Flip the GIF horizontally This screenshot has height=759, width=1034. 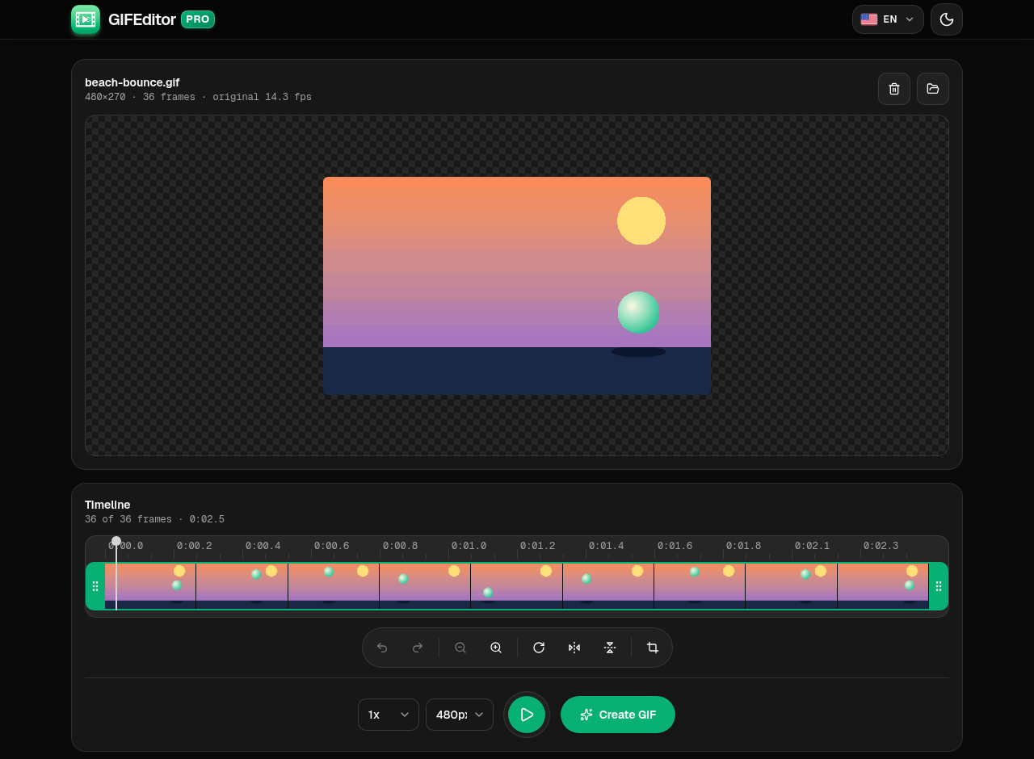[x=574, y=648]
